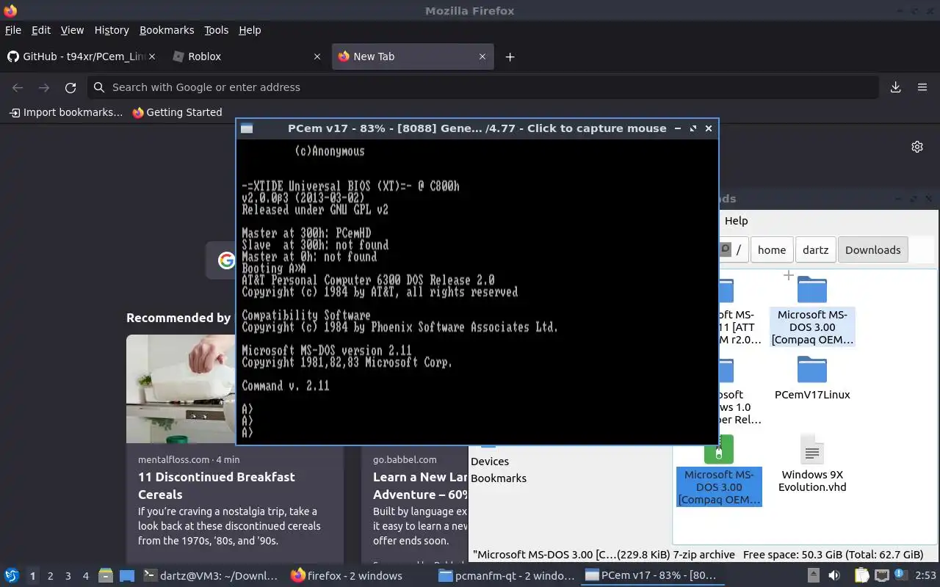Open the network connection tray icon
Image resolution: width=940 pixels, height=587 pixels.
pos(882,576)
